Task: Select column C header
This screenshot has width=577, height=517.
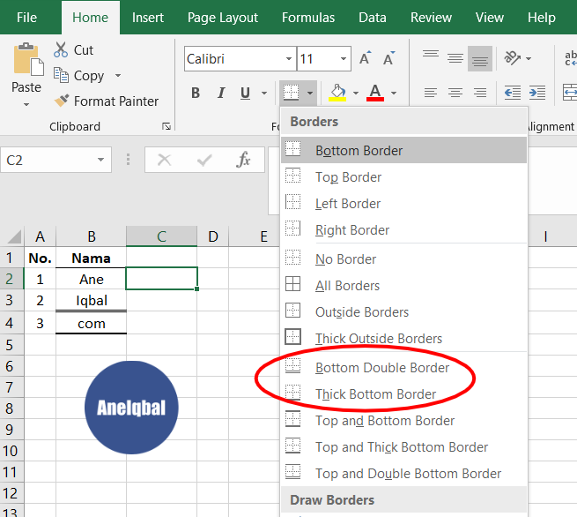Action: (161, 236)
